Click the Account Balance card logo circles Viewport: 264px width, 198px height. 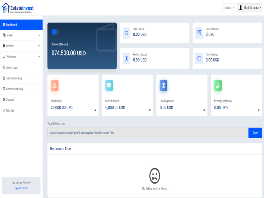[x=55, y=32]
